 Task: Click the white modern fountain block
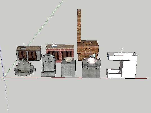tap(122, 65)
